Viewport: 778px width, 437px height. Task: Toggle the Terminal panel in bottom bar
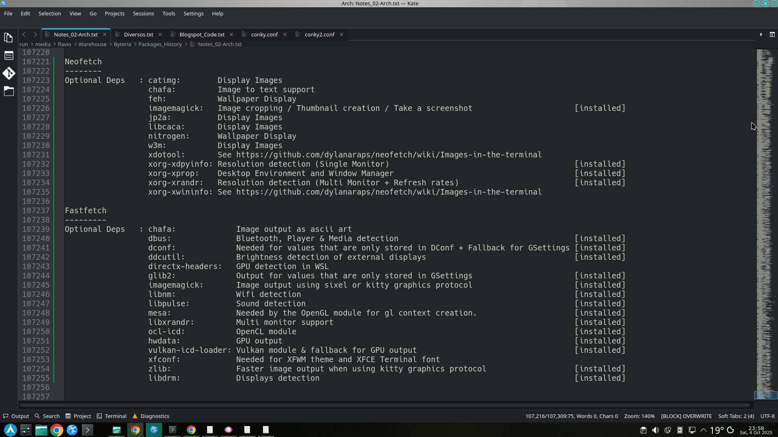(111, 416)
